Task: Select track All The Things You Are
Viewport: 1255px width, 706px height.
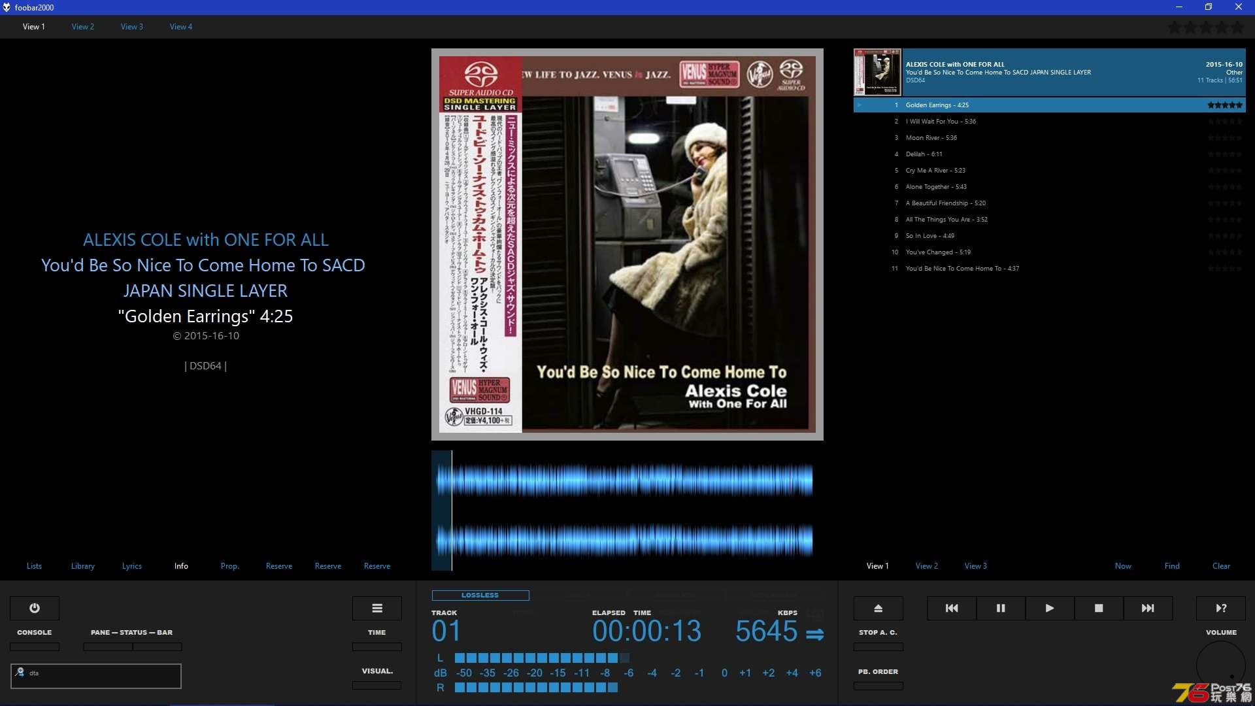Action: pyautogui.click(x=1050, y=219)
